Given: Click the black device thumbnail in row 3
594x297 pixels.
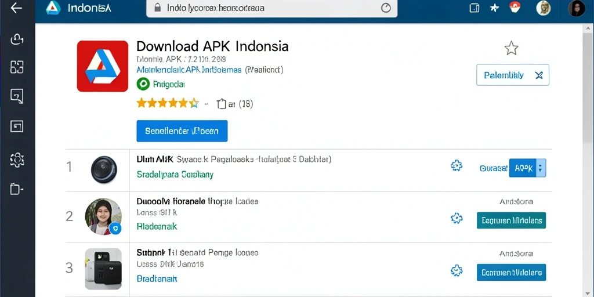Looking at the screenshot, I should click(103, 269).
